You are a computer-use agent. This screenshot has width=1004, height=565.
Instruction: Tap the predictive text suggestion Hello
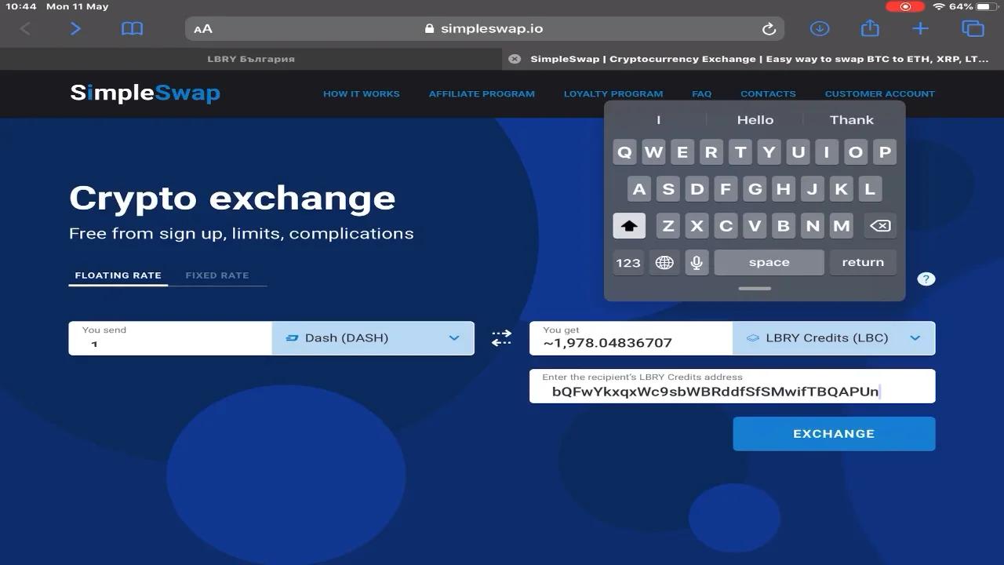tap(755, 119)
